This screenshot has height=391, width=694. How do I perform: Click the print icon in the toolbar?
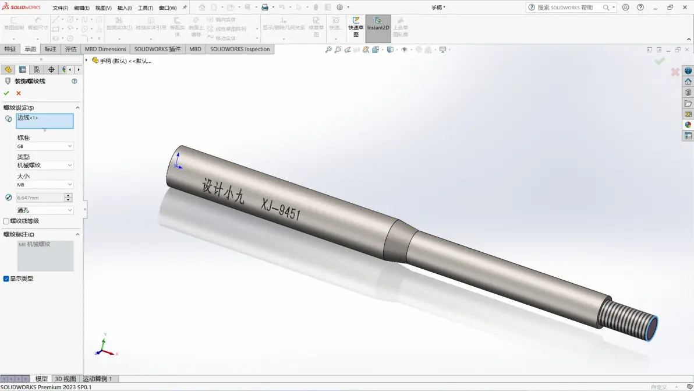pyautogui.click(x=264, y=8)
